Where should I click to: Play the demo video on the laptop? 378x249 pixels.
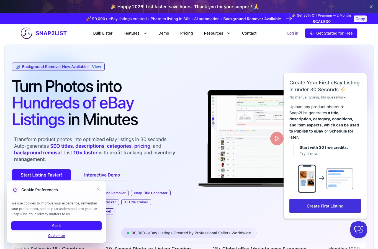click(277, 139)
